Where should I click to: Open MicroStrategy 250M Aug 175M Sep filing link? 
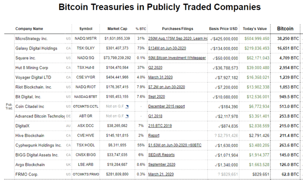click(x=178, y=38)
